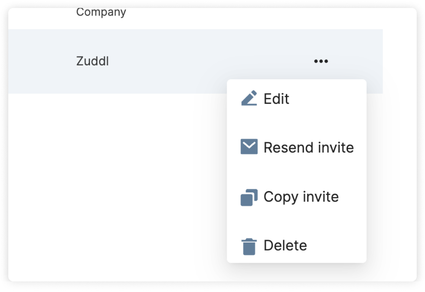This screenshot has height=292, width=425.
Task: Click the stacked squares Copy invite icon
Action: pos(249,197)
